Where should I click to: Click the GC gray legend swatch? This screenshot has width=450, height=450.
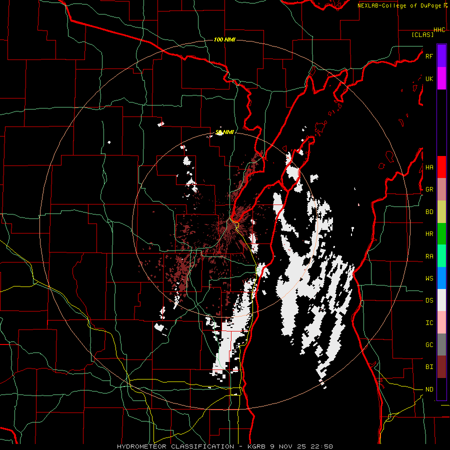[441, 344]
